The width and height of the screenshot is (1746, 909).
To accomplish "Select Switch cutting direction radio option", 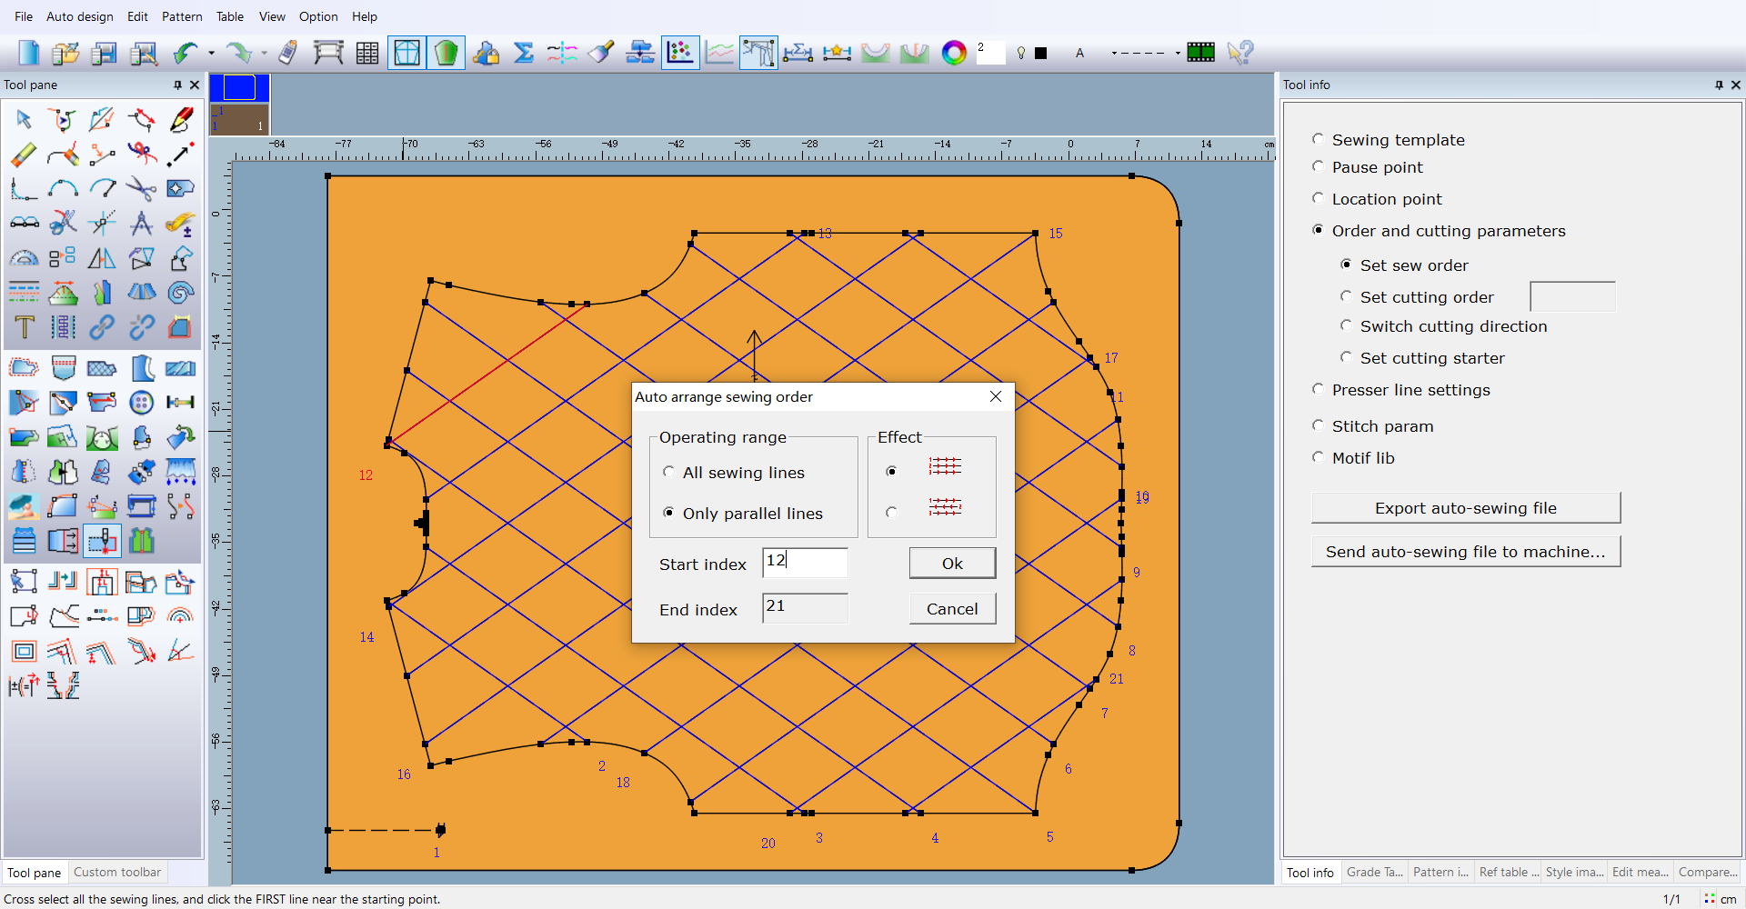I will (x=1346, y=325).
